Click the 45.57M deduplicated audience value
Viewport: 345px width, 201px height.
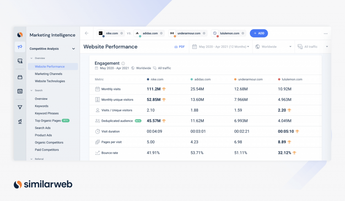tap(154, 121)
